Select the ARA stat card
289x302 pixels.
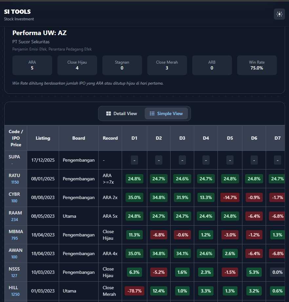point(32,65)
